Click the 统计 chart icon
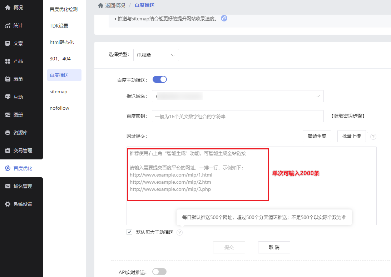 pyautogui.click(x=8, y=25)
